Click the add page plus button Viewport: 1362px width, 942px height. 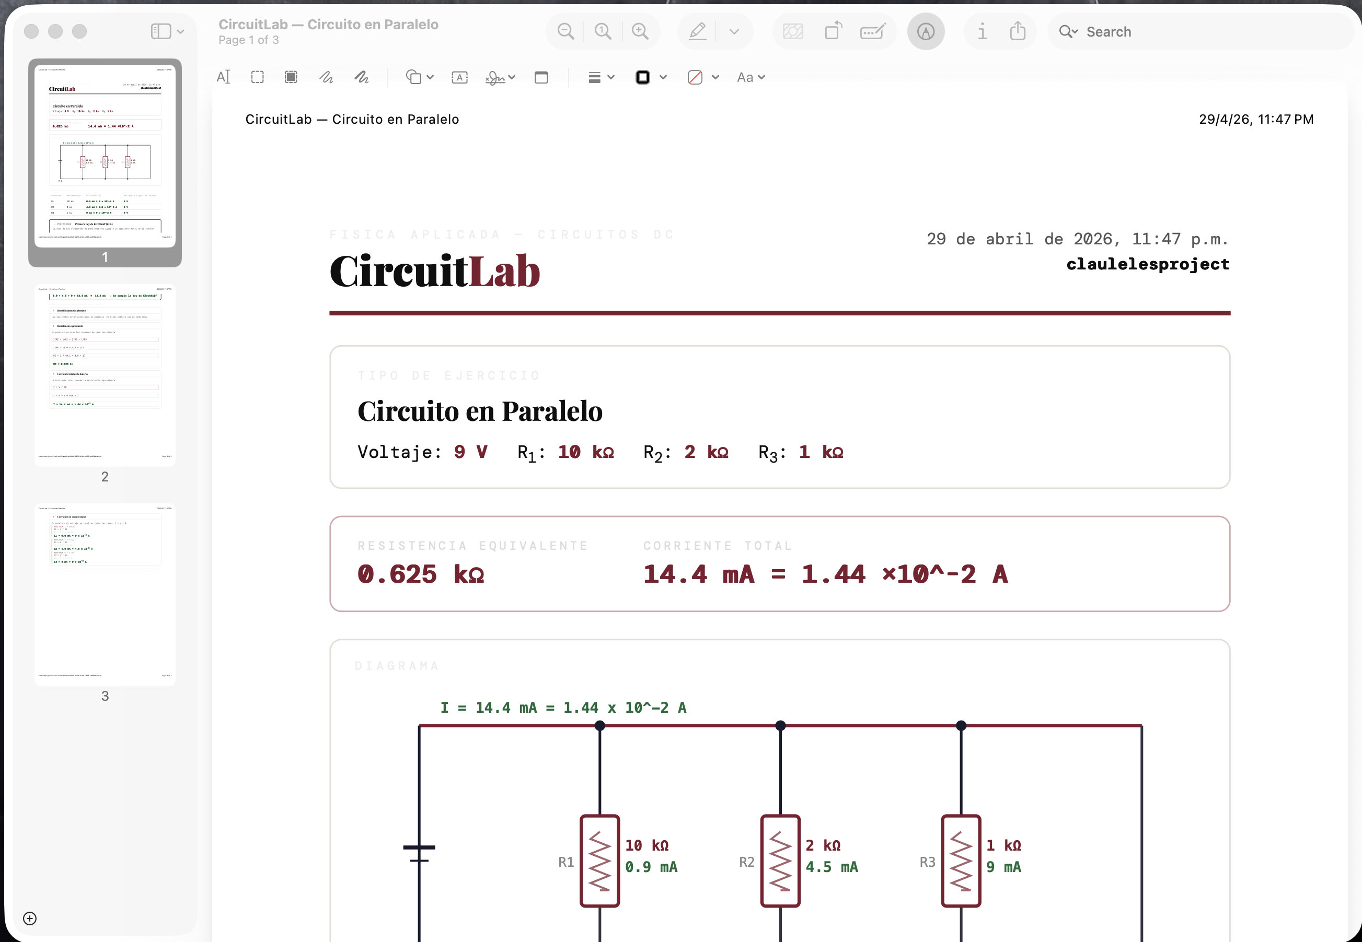point(30,919)
